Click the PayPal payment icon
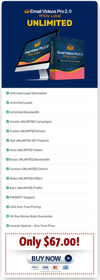 (35, 267)
